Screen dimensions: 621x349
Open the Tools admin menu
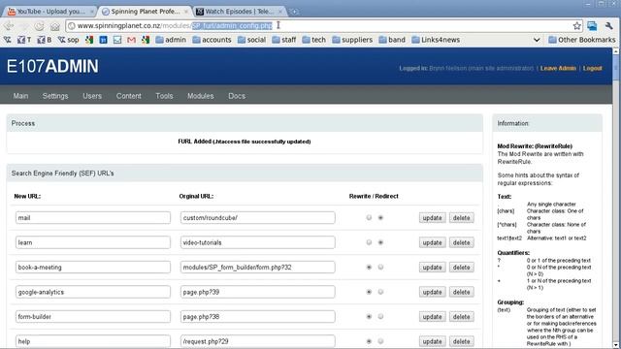(x=164, y=96)
